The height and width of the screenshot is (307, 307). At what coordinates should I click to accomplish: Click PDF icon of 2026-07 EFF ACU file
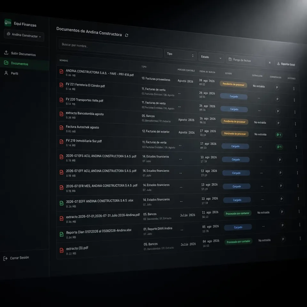61,172
